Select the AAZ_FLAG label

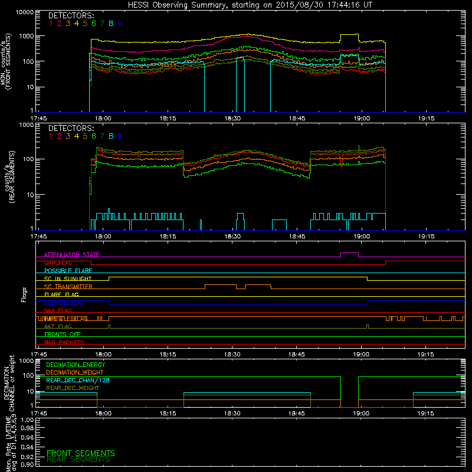tap(58, 326)
